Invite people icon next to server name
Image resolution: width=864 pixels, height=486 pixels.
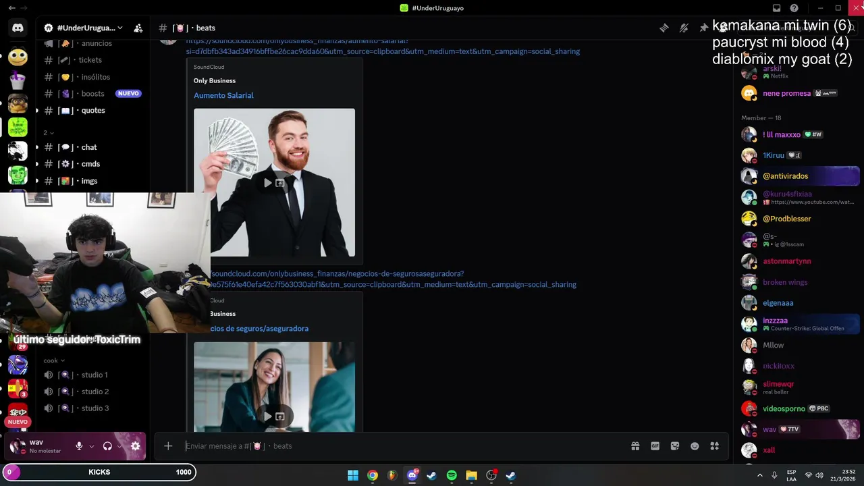click(138, 28)
